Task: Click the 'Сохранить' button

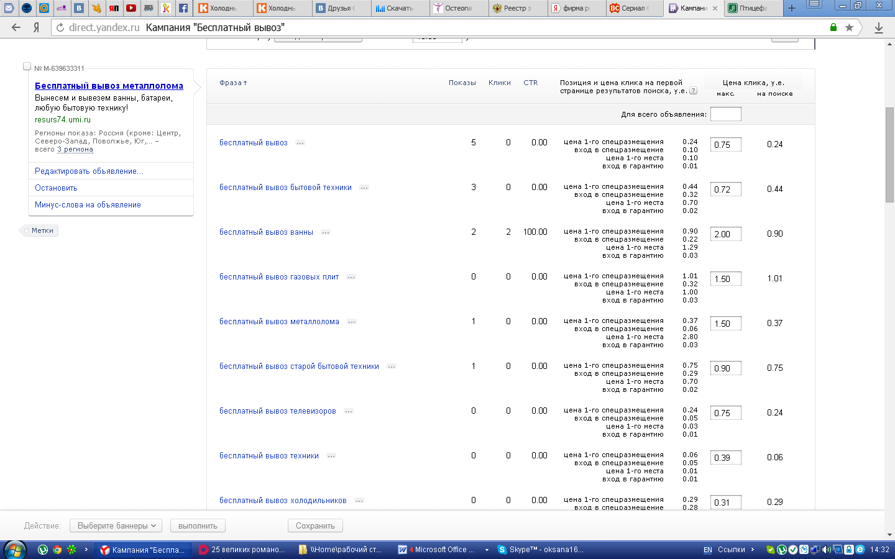Action: 315,525
